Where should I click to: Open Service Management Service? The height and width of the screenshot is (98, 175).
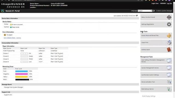tap(156, 68)
